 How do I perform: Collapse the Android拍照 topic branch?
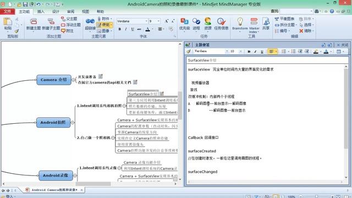(x=73, y=122)
